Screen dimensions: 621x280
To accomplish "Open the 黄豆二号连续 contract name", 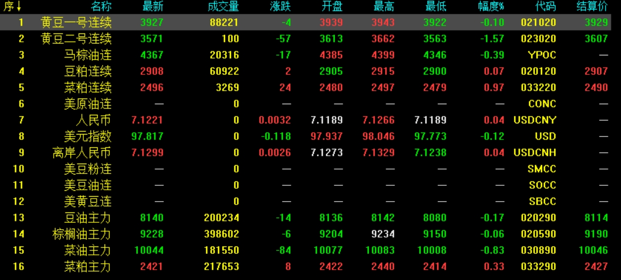I will point(77,39).
